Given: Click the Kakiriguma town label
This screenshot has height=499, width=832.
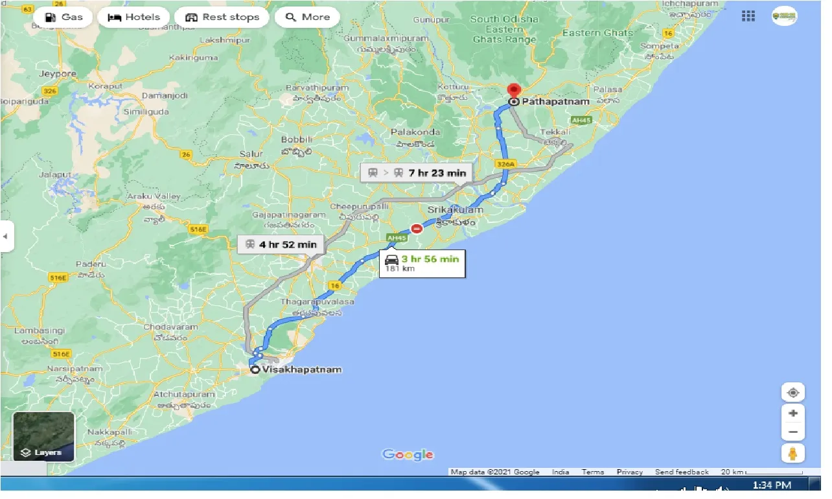Looking at the screenshot, I should (194, 58).
